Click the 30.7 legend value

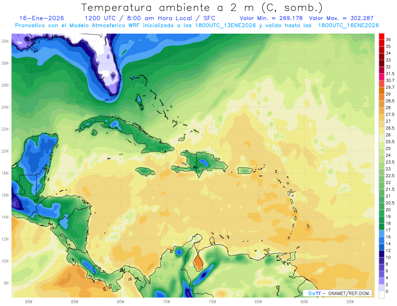coord(390,81)
